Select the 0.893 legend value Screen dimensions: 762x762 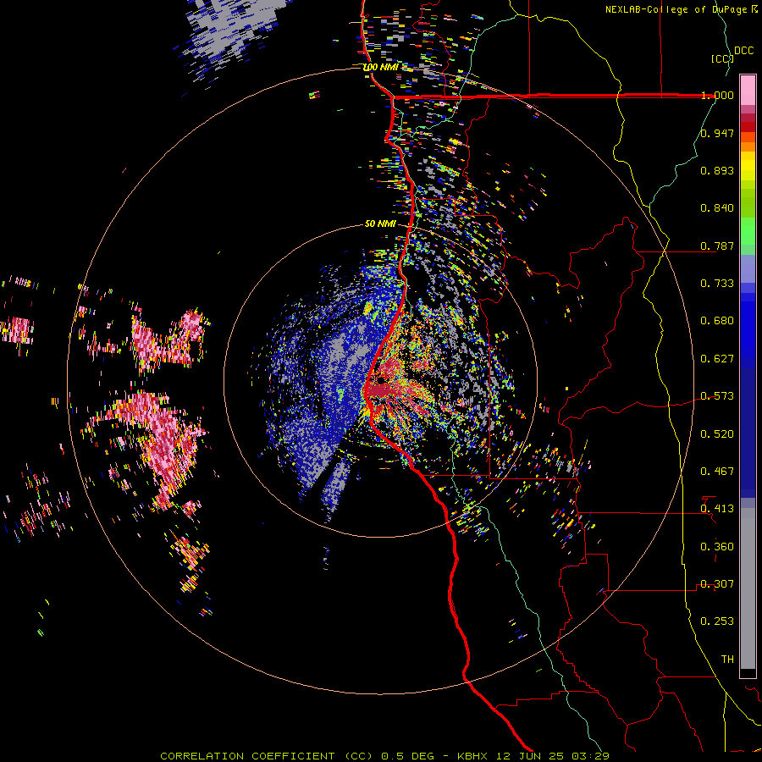point(717,170)
